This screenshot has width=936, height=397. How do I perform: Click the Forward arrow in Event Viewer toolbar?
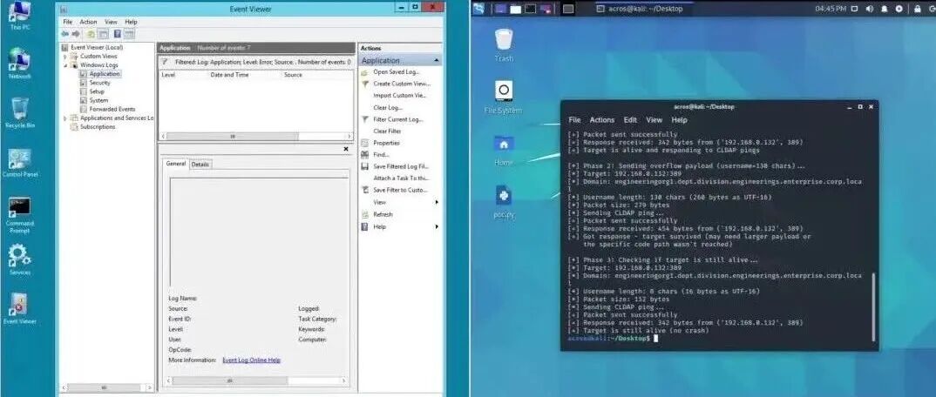coord(75,34)
